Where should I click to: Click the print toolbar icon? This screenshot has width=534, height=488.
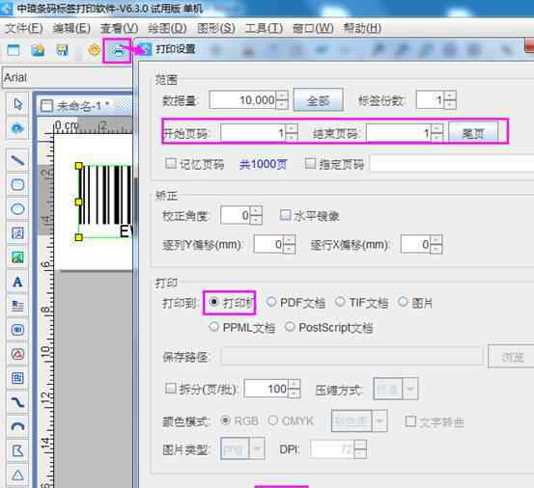[118, 51]
